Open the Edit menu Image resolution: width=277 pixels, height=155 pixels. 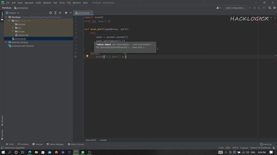pos(13,3)
